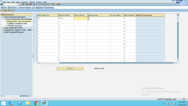Screen dimensions: 188x106
Task: Open Cost Component Views folder
Action: [x=13, y=28]
